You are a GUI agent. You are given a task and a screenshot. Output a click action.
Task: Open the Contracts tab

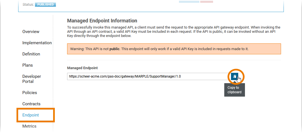(x=31, y=104)
